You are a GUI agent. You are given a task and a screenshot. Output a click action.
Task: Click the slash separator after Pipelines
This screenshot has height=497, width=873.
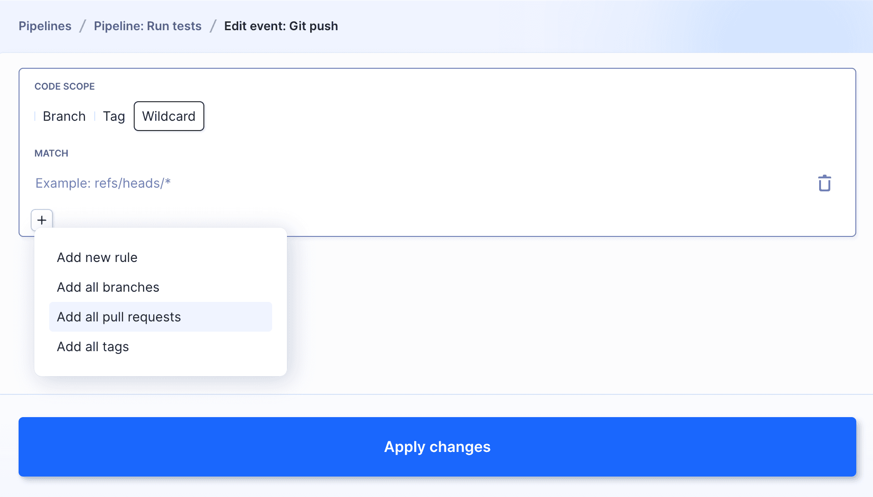(83, 26)
